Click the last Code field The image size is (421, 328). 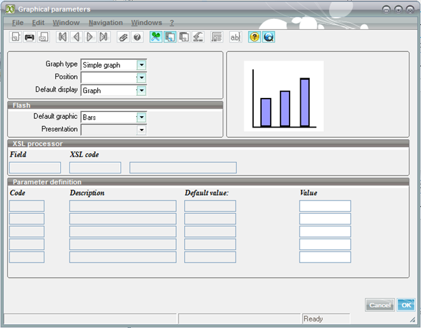[x=27, y=257]
